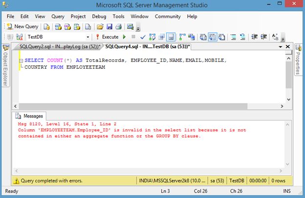Select the Messages tab

click(x=29, y=116)
